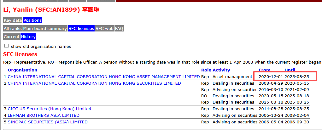Sort by the Until date column
Screen dimensions: 322x130
(290, 70)
